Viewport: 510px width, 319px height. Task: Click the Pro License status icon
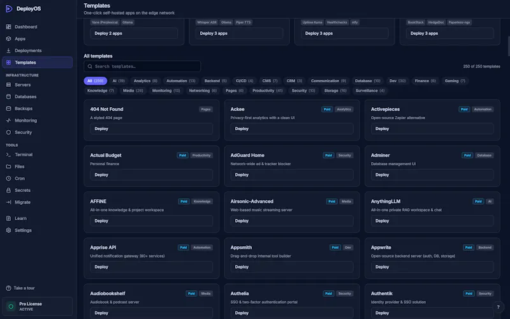pyautogui.click(x=11, y=306)
